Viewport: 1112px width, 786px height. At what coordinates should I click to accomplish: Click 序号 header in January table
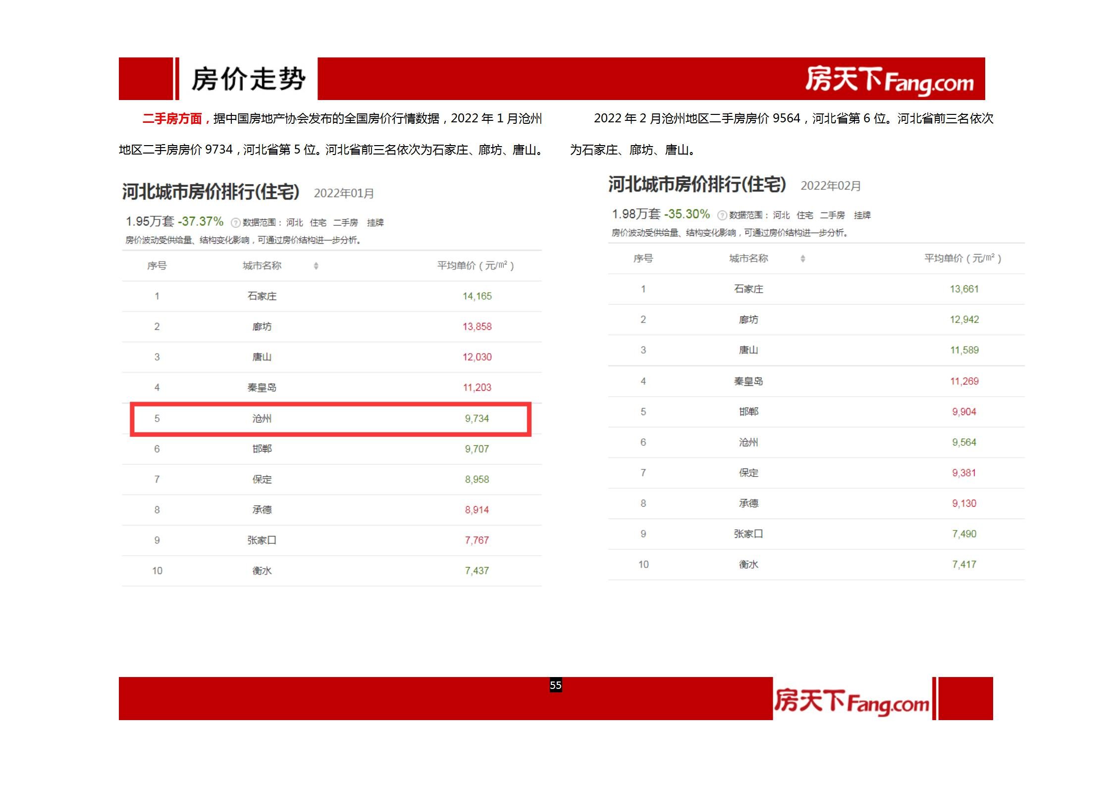(x=157, y=266)
